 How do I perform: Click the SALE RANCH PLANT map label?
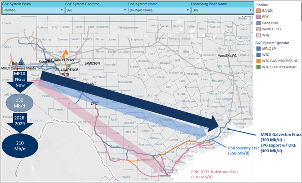[60, 60]
